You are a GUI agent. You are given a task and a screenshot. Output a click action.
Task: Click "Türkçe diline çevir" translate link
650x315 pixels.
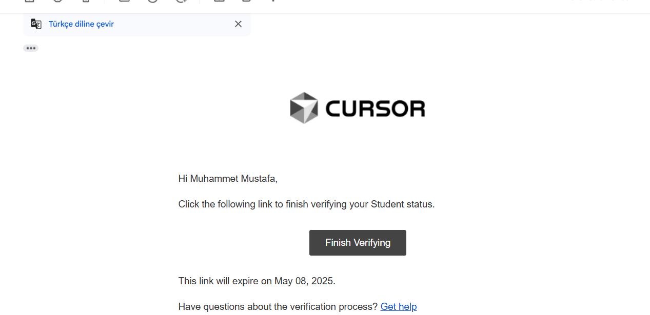coord(81,24)
